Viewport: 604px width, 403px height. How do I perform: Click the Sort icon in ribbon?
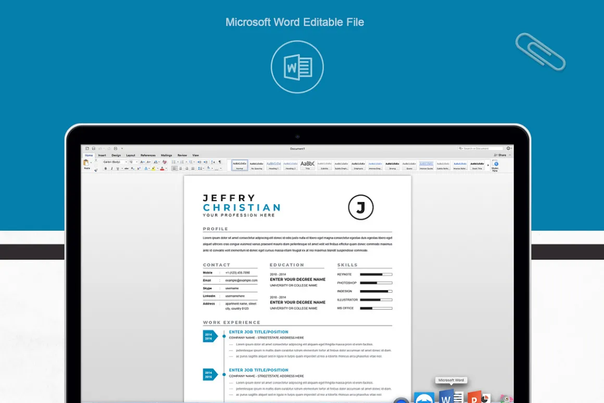click(213, 162)
